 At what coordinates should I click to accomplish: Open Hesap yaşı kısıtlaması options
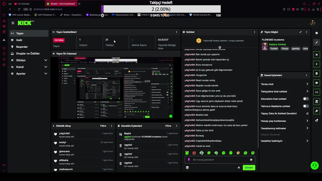tap(285, 121)
